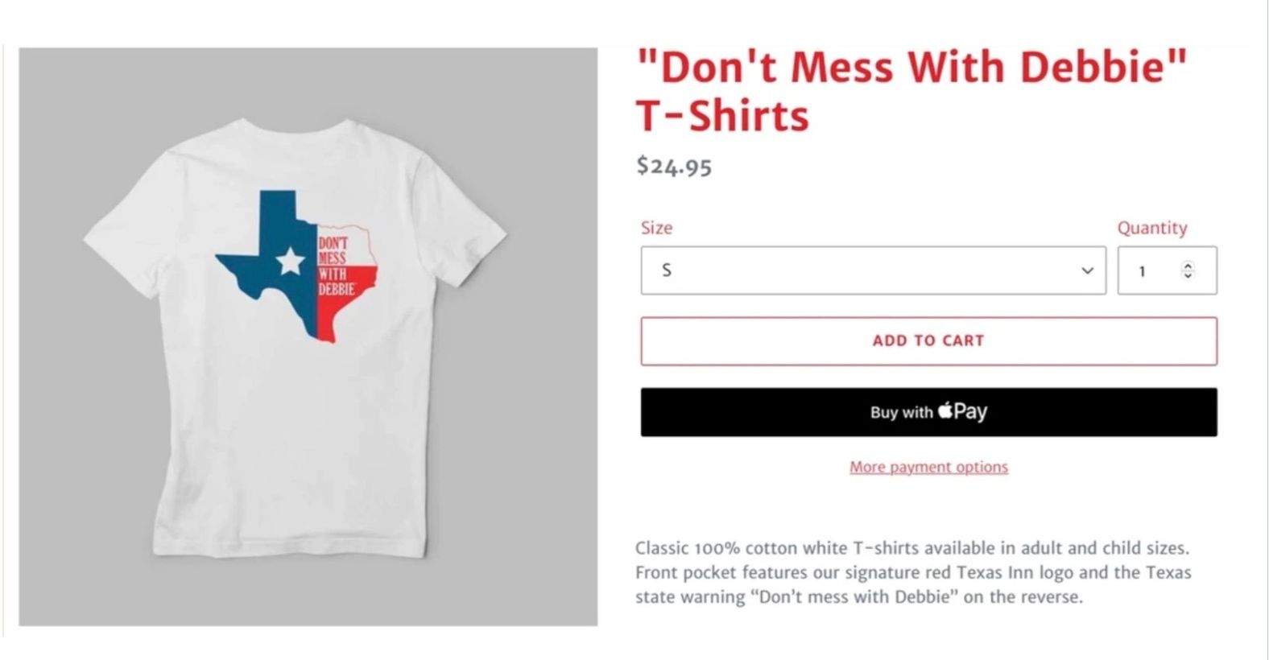Open the More payment options link
The height and width of the screenshot is (660, 1269).
click(928, 467)
